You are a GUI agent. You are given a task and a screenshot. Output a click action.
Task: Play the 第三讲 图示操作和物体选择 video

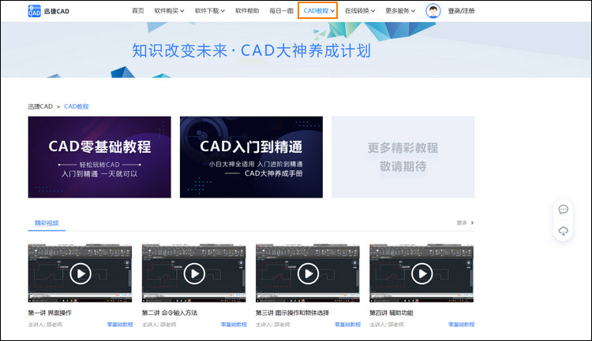[308, 273]
